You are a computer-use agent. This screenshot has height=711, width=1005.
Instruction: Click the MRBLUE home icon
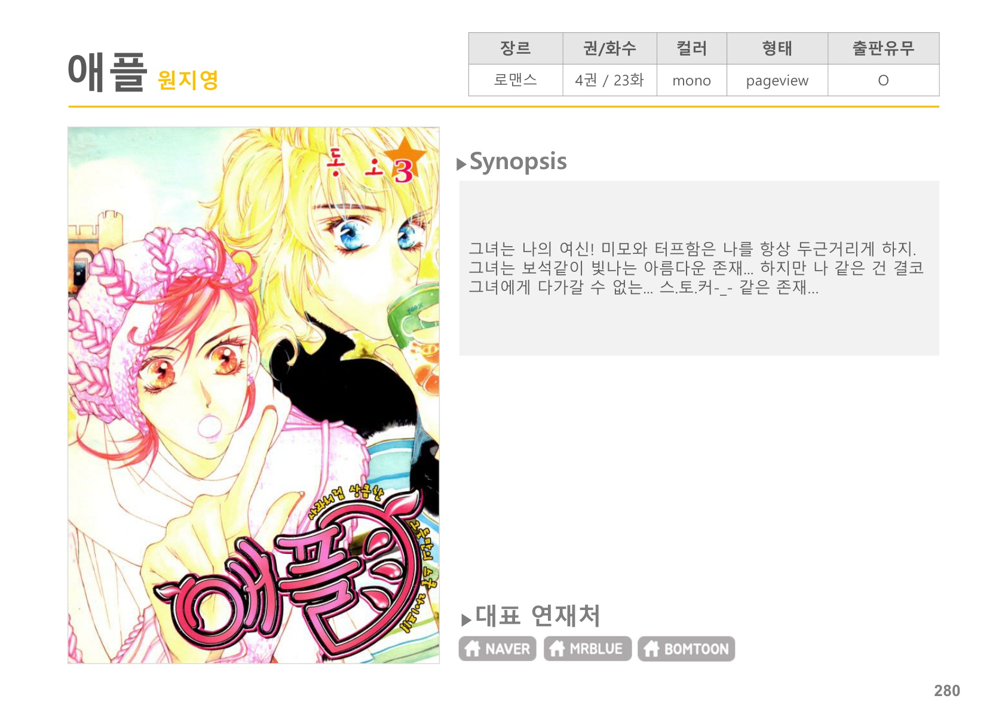(557, 648)
